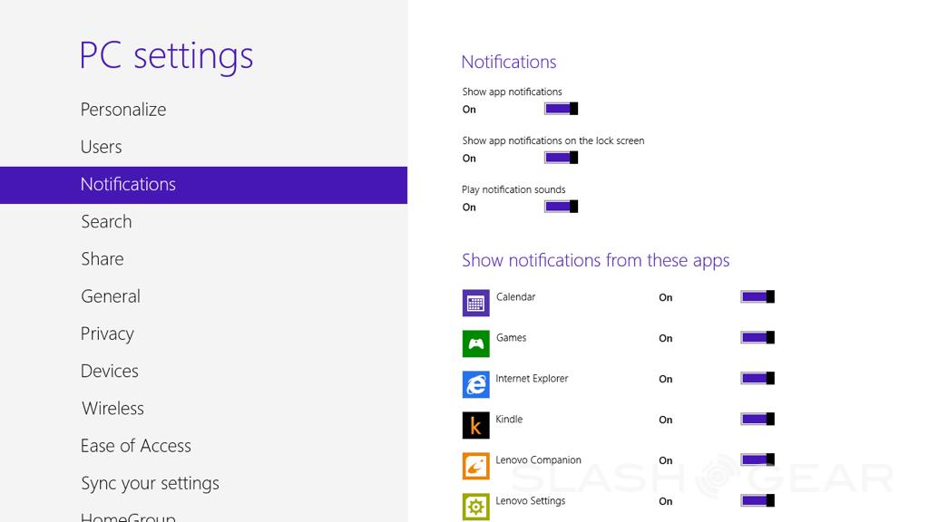Open the Ease of Access section

point(136,446)
